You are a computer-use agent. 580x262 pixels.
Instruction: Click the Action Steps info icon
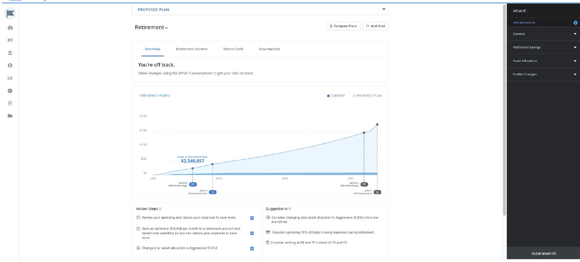click(x=160, y=209)
